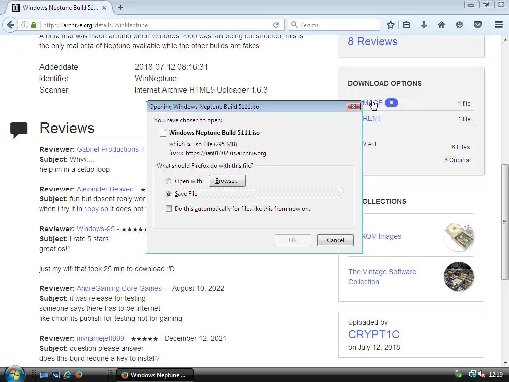
Task: Click the ISO image download arrow badge
Action: pyautogui.click(x=392, y=103)
